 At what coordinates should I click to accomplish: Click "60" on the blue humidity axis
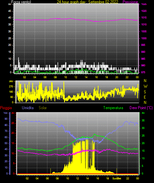6,137
